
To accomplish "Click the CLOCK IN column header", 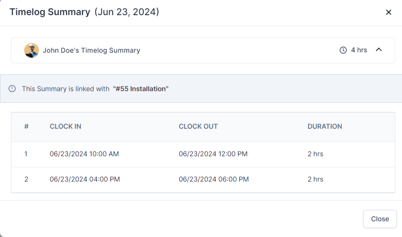I will 66,126.
